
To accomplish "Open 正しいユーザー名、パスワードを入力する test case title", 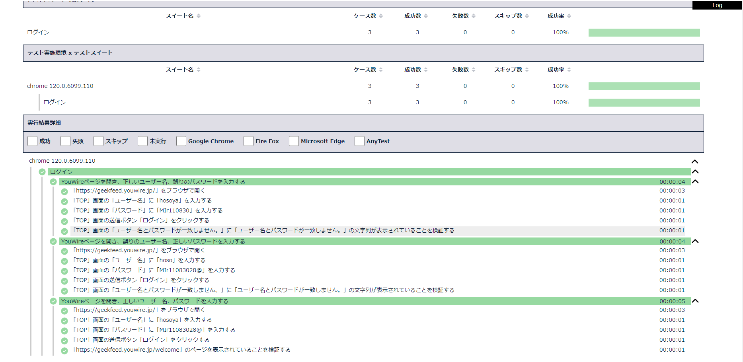I will click(x=145, y=301).
